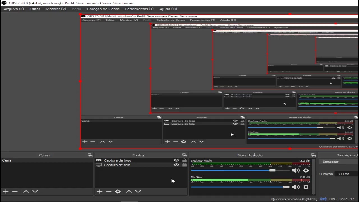The image size is (359, 202).
Task: Click the Mic/Aux label in the mixer
Action: tap(197, 177)
